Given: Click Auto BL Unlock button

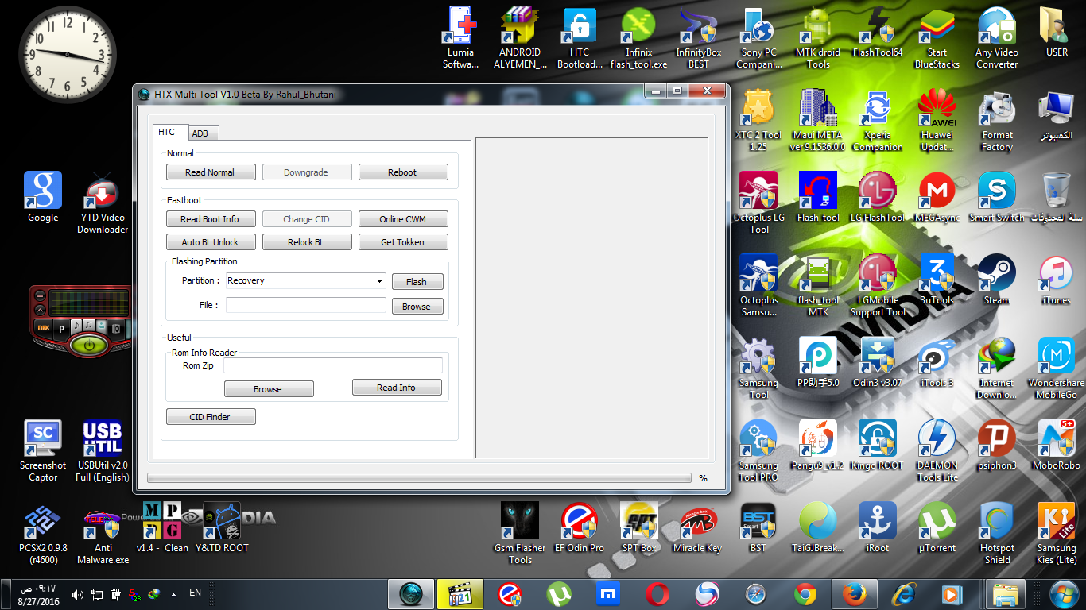Looking at the screenshot, I should point(211,242).
